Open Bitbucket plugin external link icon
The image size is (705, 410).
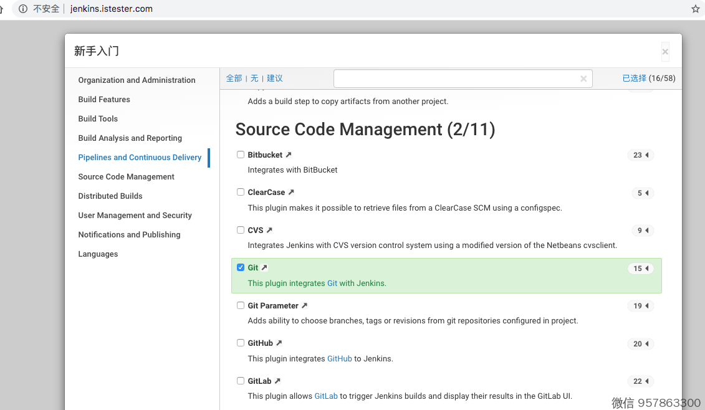click(x=289, y=155)
